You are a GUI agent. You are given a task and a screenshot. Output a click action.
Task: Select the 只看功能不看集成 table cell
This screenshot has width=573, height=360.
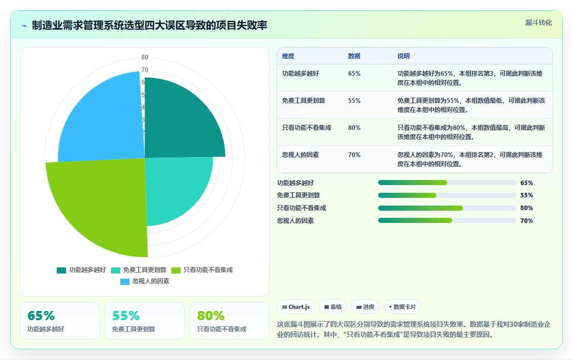306,128
